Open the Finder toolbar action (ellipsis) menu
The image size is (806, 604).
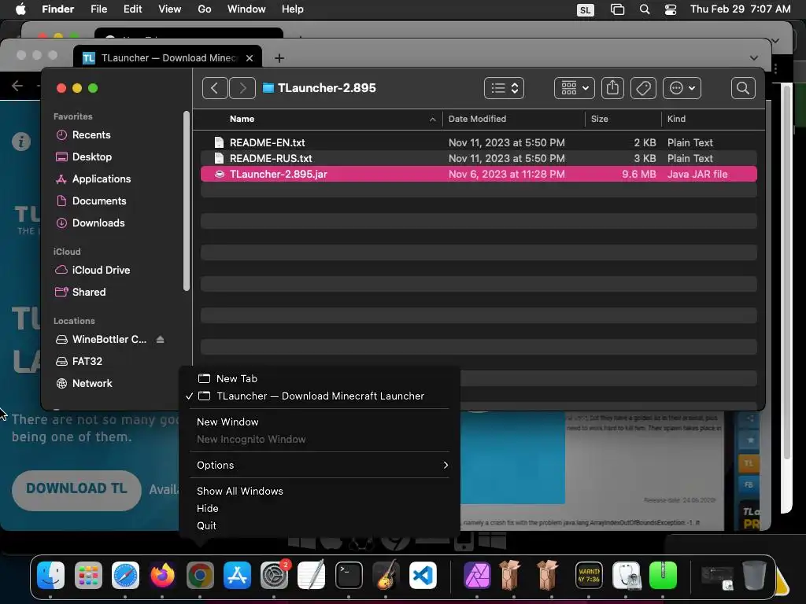click(682, 88)
